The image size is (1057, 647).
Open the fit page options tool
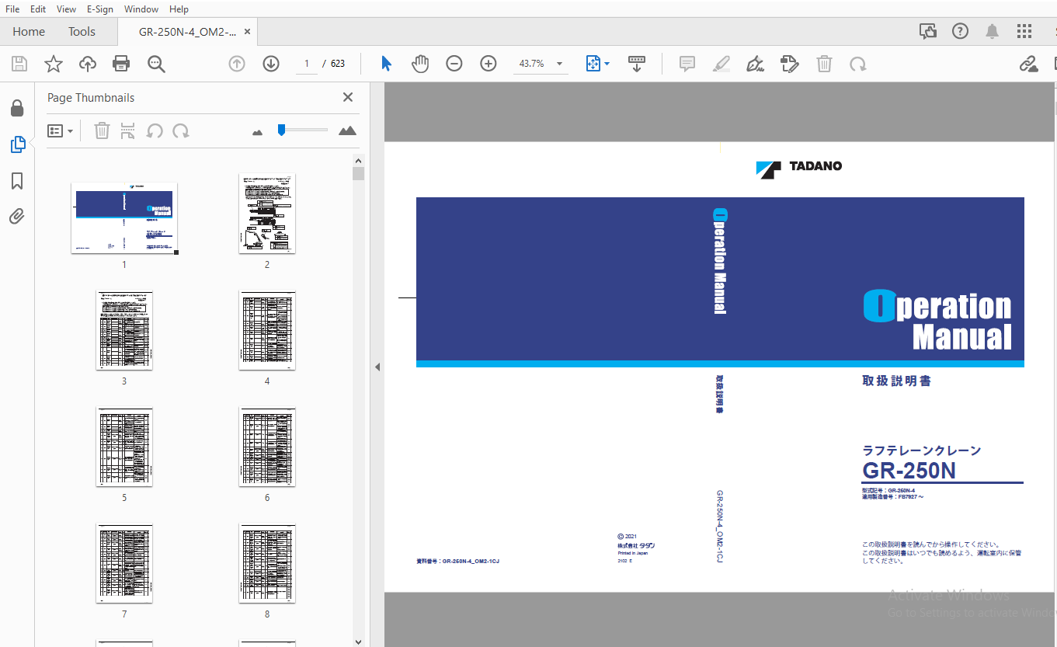(593, 64)
